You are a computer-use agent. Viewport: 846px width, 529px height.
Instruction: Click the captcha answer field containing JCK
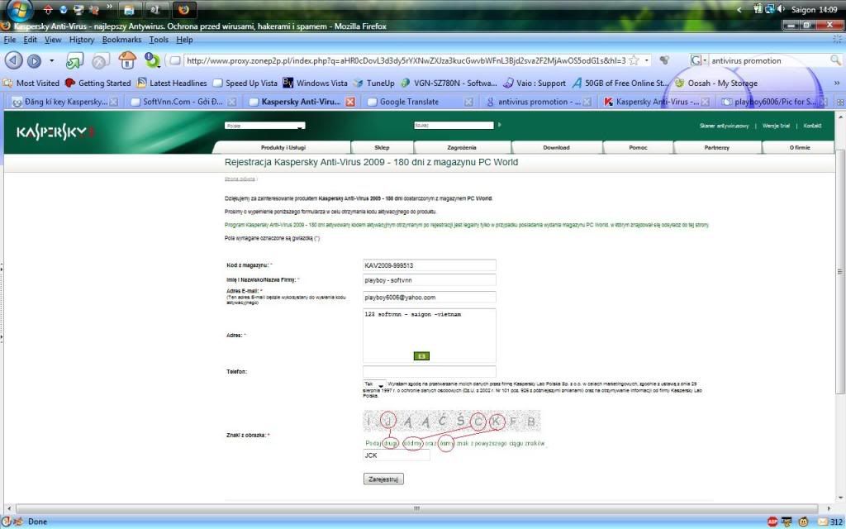396,455
